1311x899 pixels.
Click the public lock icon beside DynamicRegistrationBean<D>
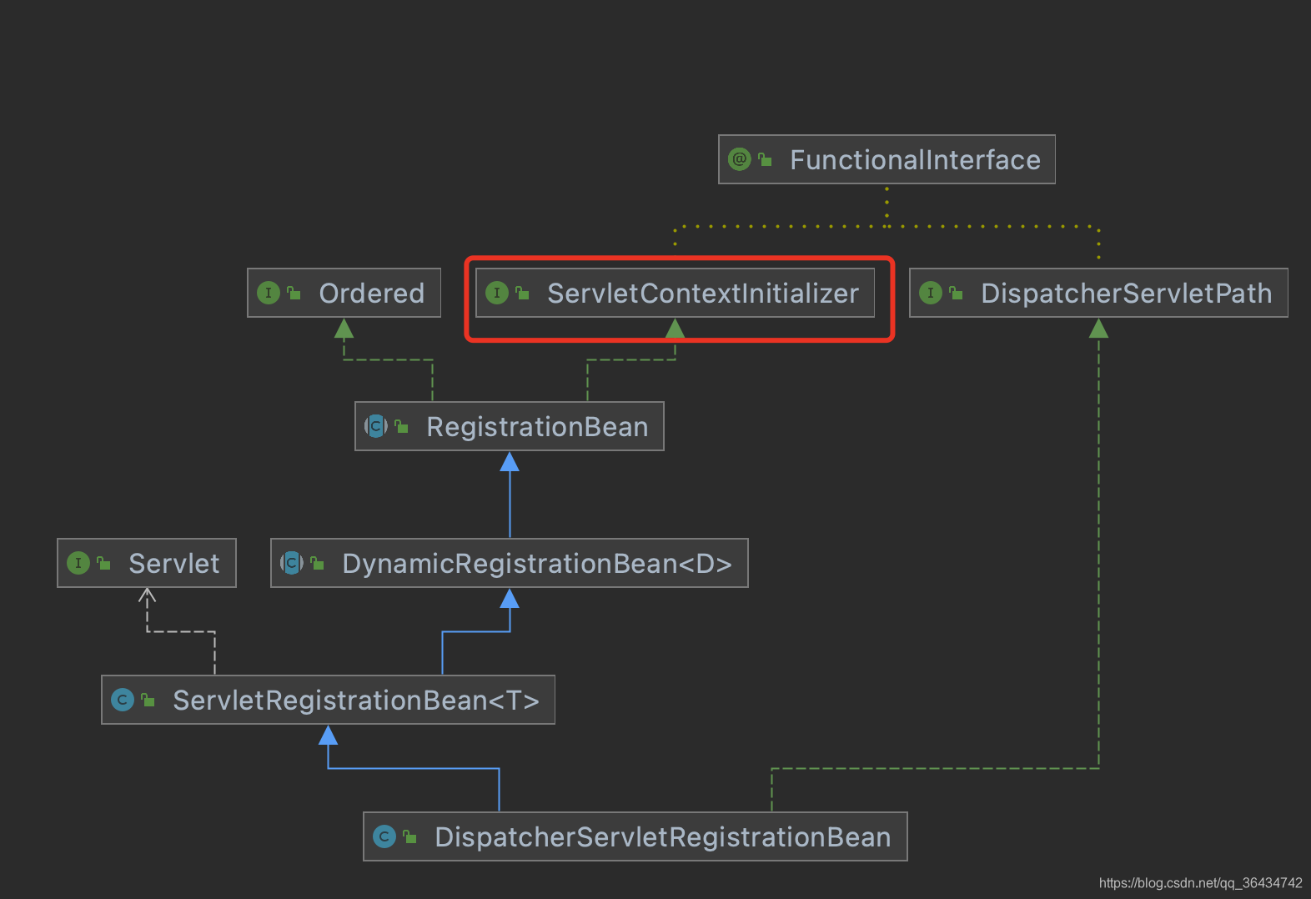(x=317, y=563)
